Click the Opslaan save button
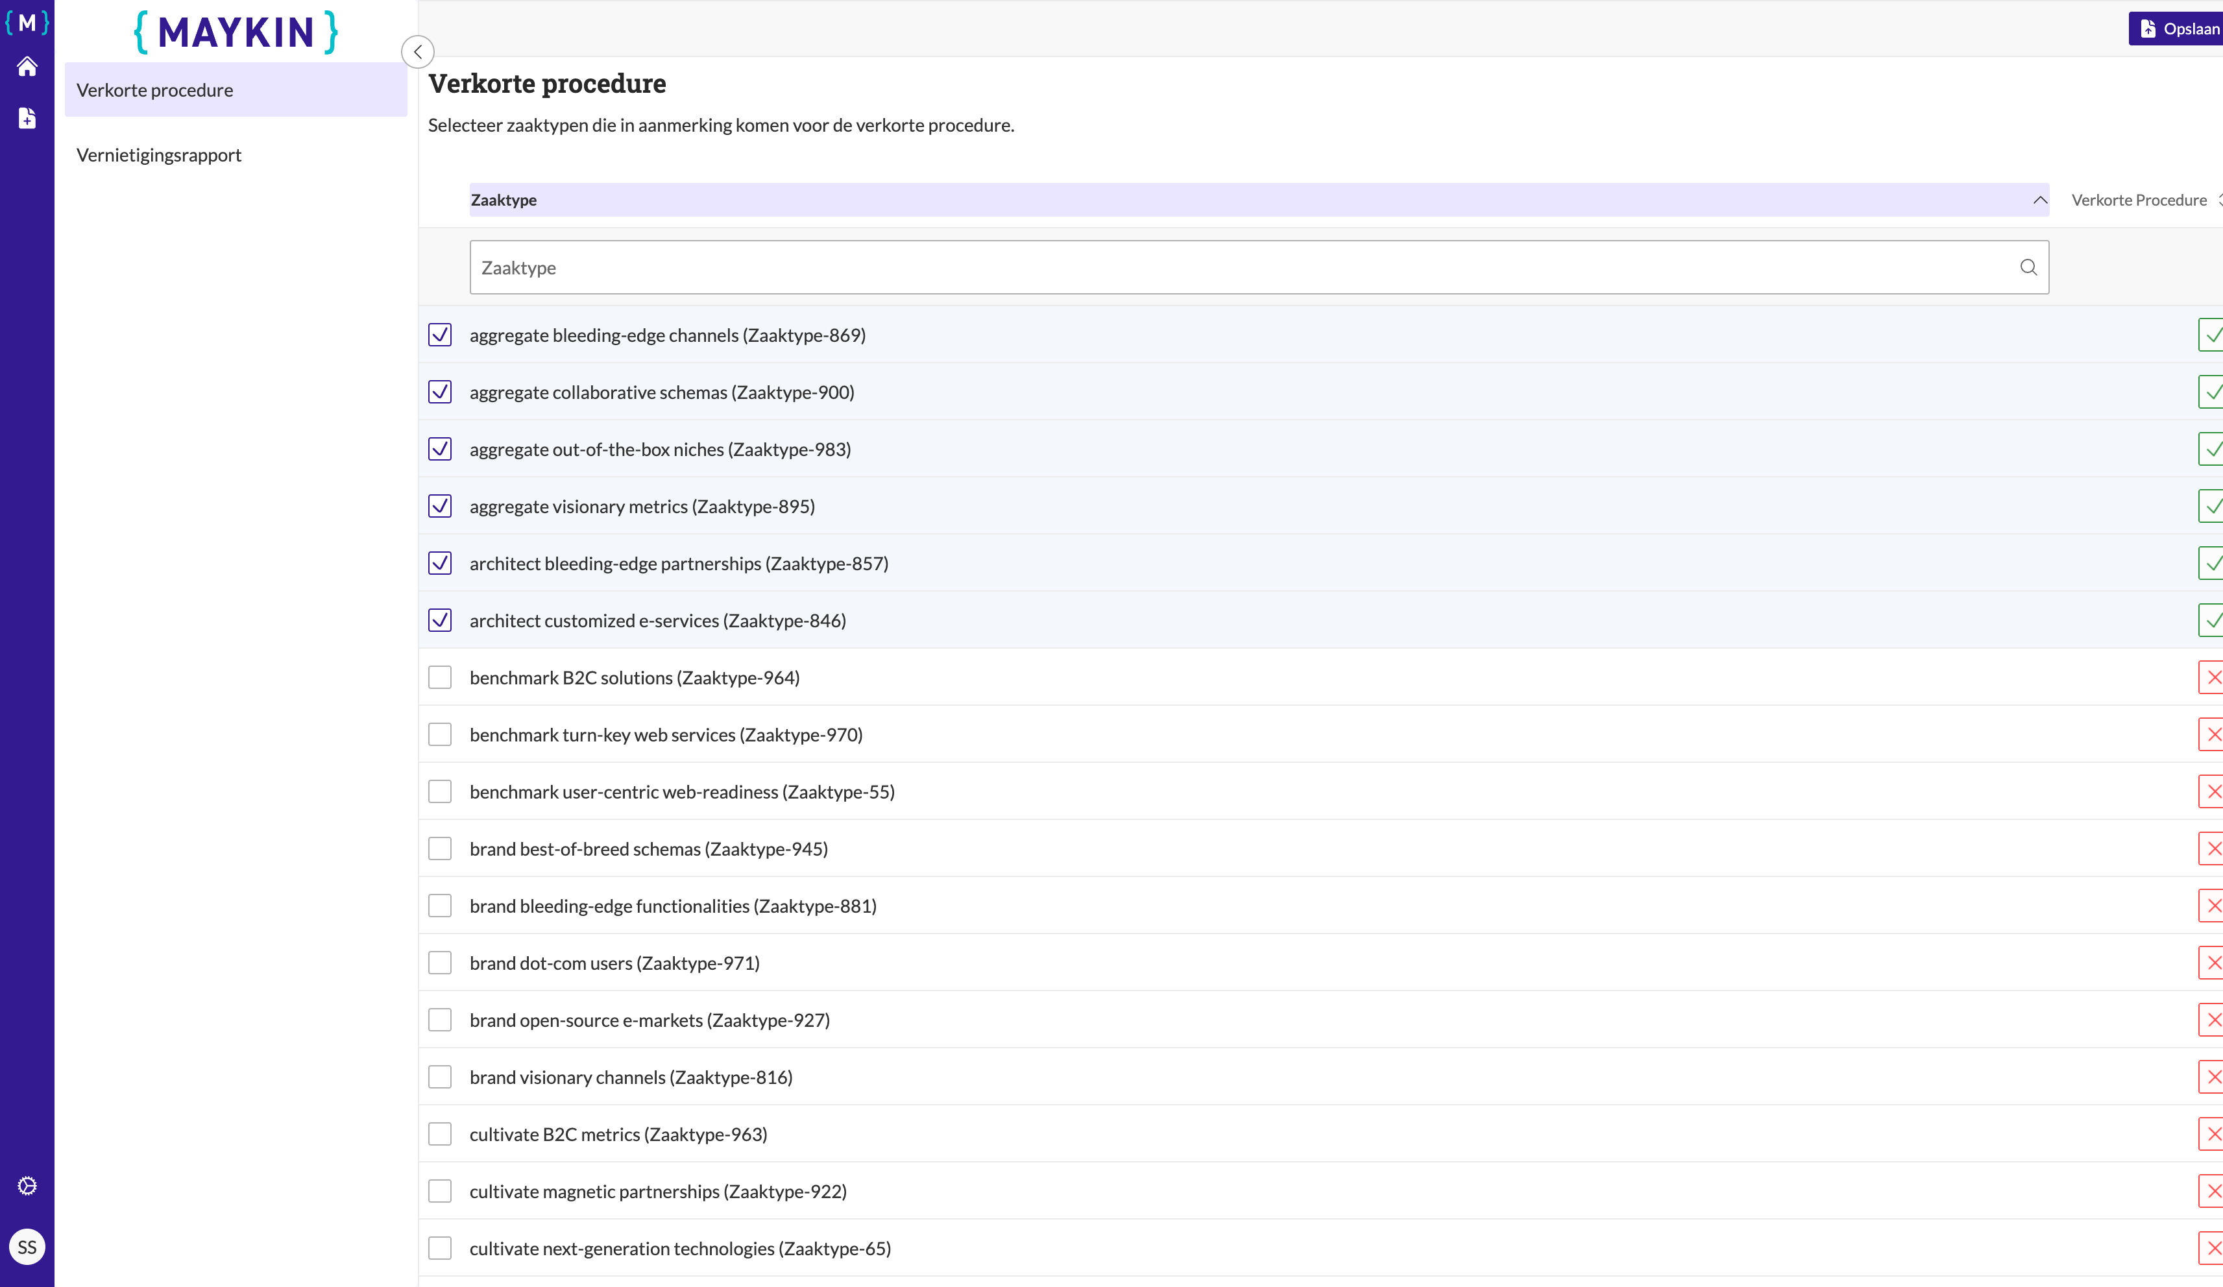Viewport: 2223px width, 1287px height. (x=2176, y=29)
